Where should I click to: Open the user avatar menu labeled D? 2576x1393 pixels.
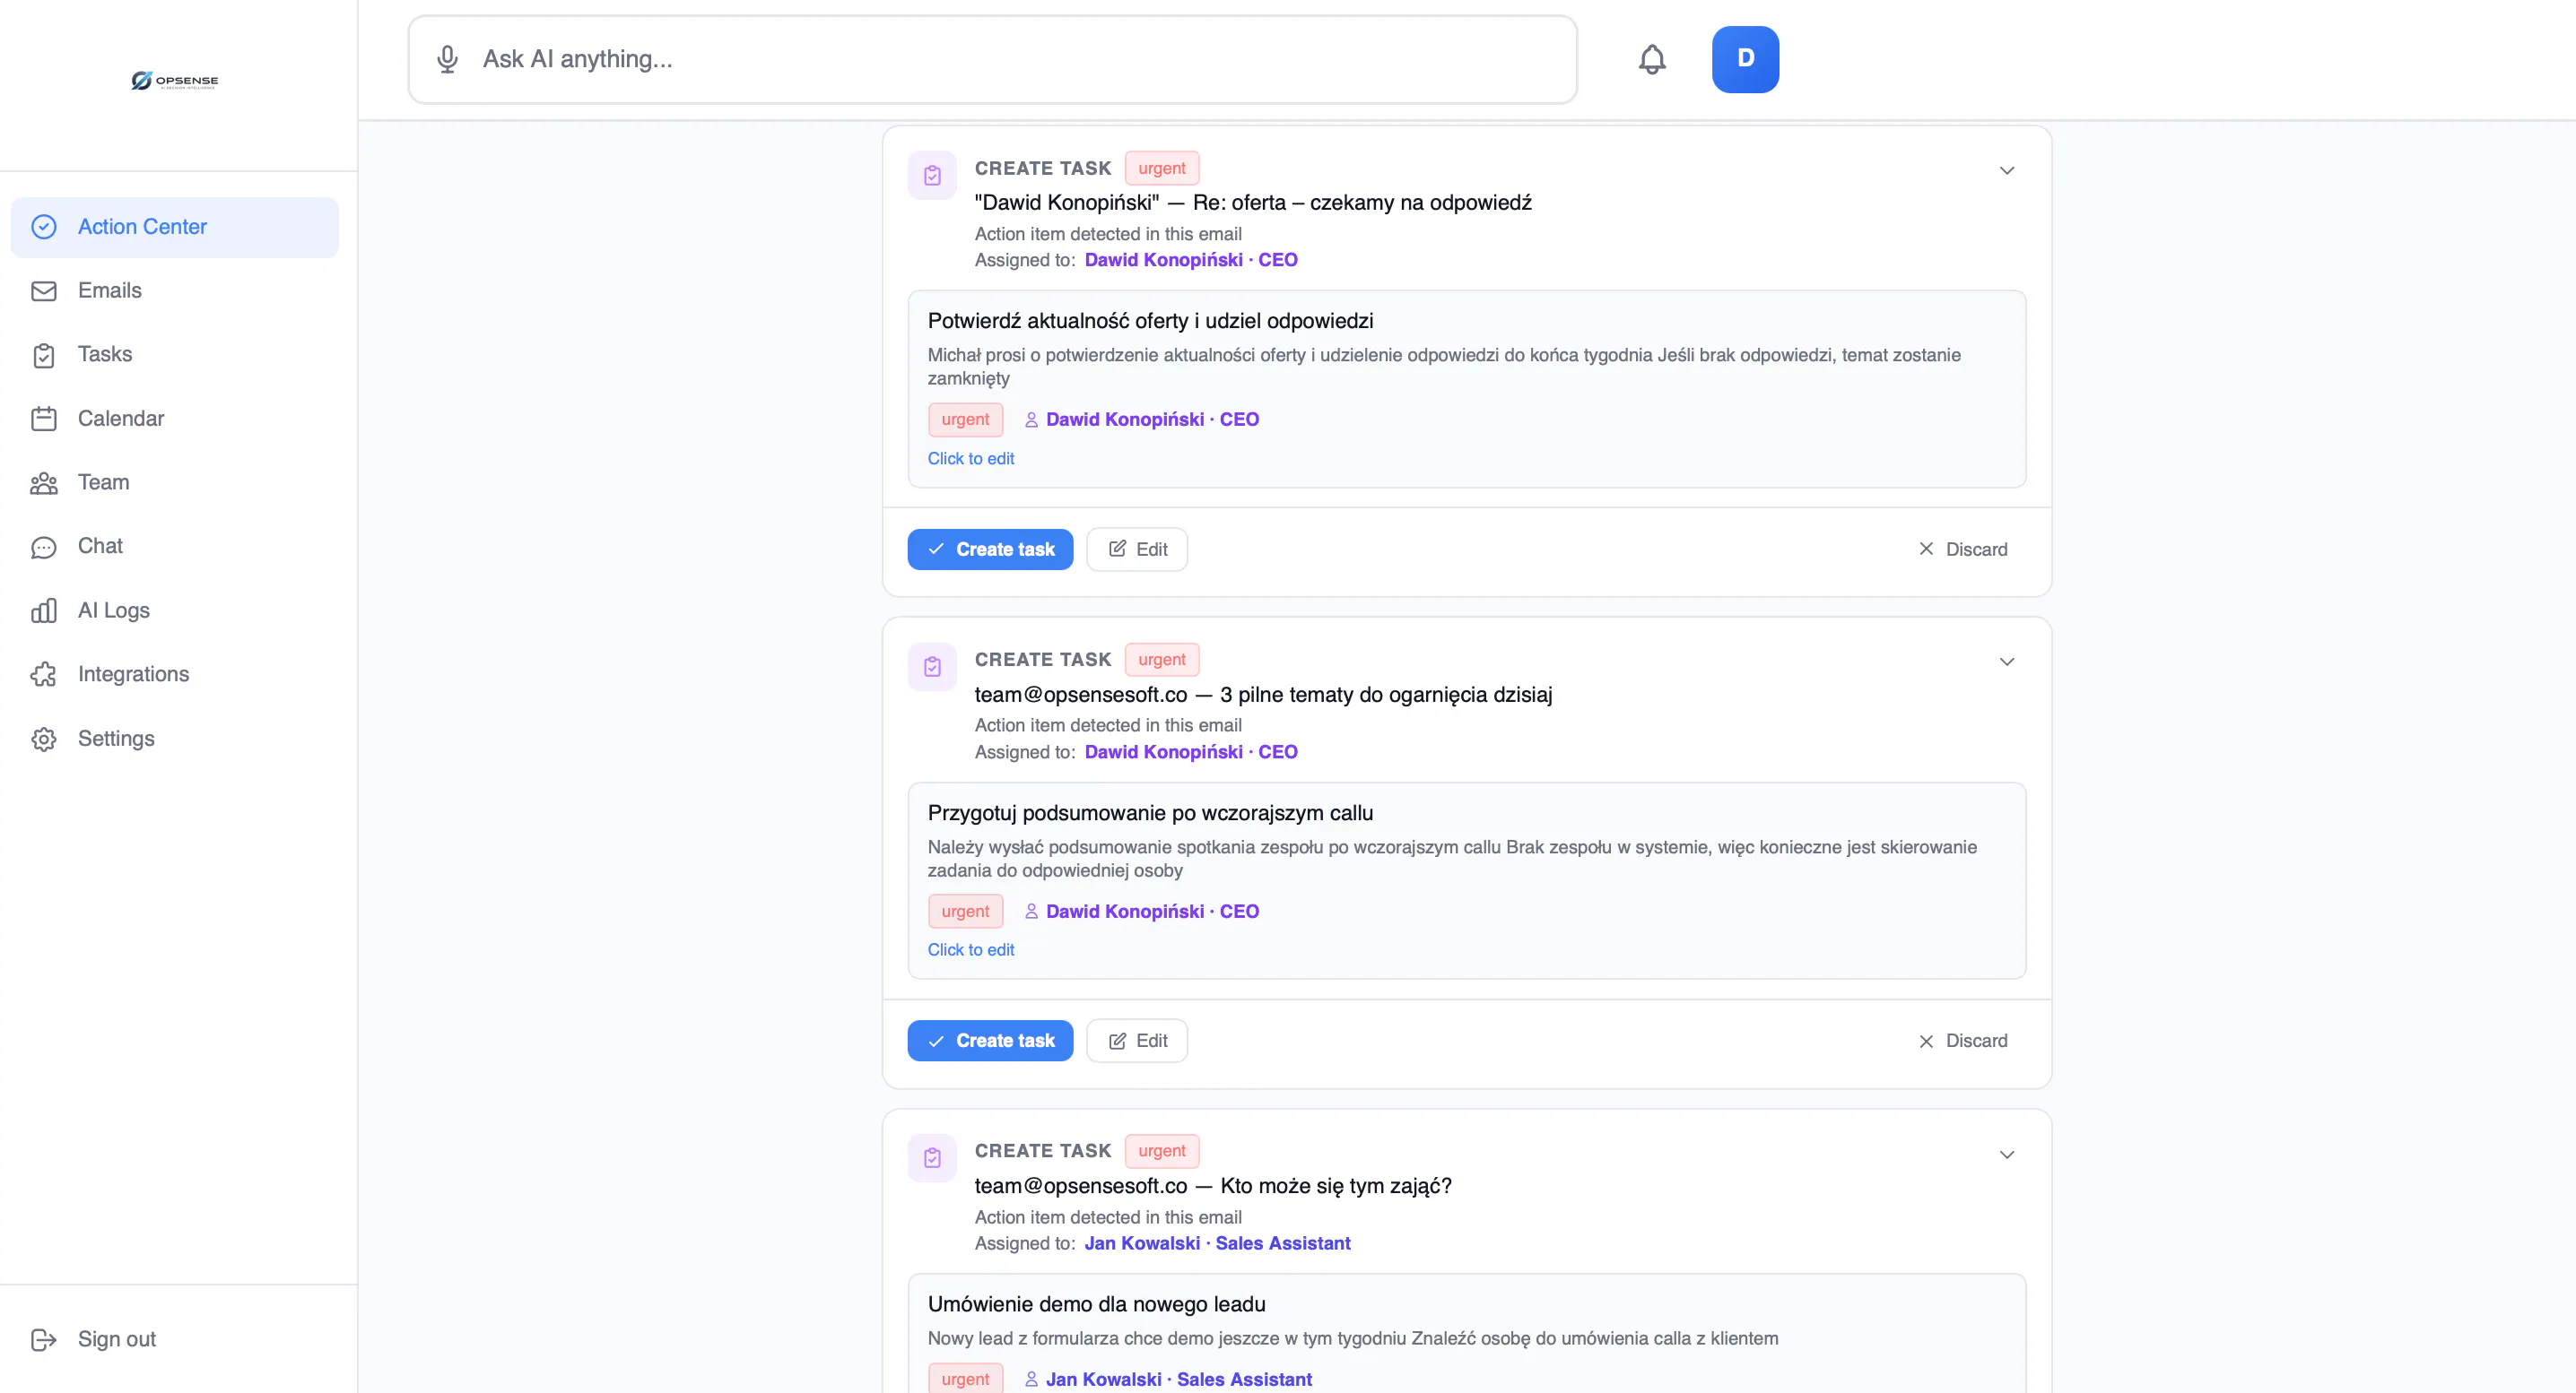click(1745, 59)
